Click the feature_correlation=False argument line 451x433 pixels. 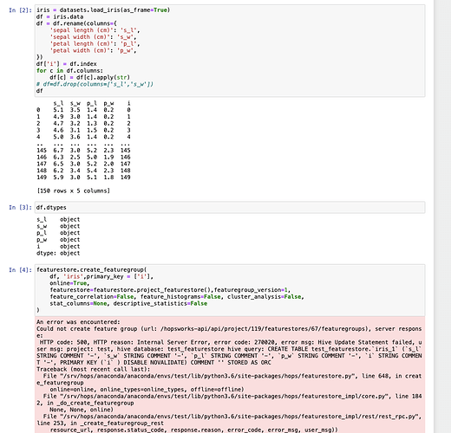(x=177, y=296)
